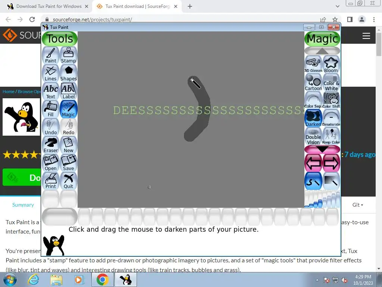The image size is (382, 287).
Task: Select the Paint brush tool
Action: click(x=51, y=55)
